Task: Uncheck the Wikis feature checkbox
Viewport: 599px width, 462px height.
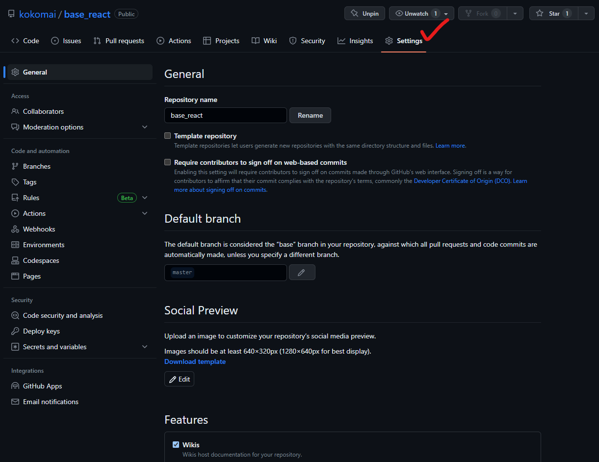Action: tap(176, 445)
